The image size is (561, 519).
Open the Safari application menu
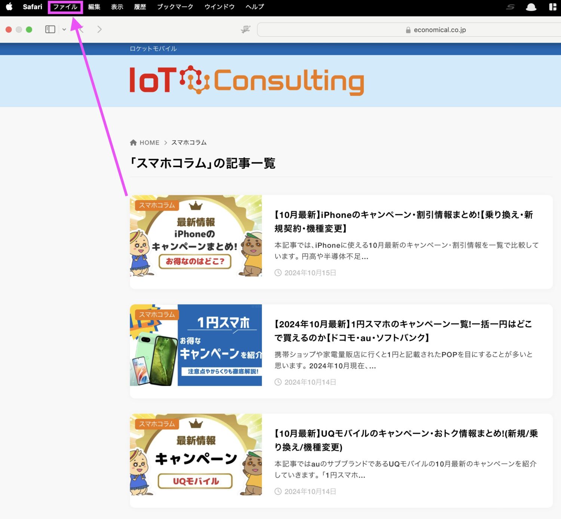(x=33, y=7)
